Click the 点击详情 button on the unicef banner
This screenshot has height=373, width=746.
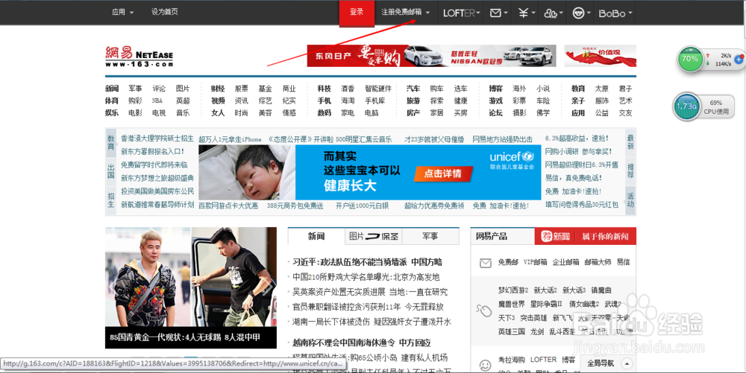point(443,173)
